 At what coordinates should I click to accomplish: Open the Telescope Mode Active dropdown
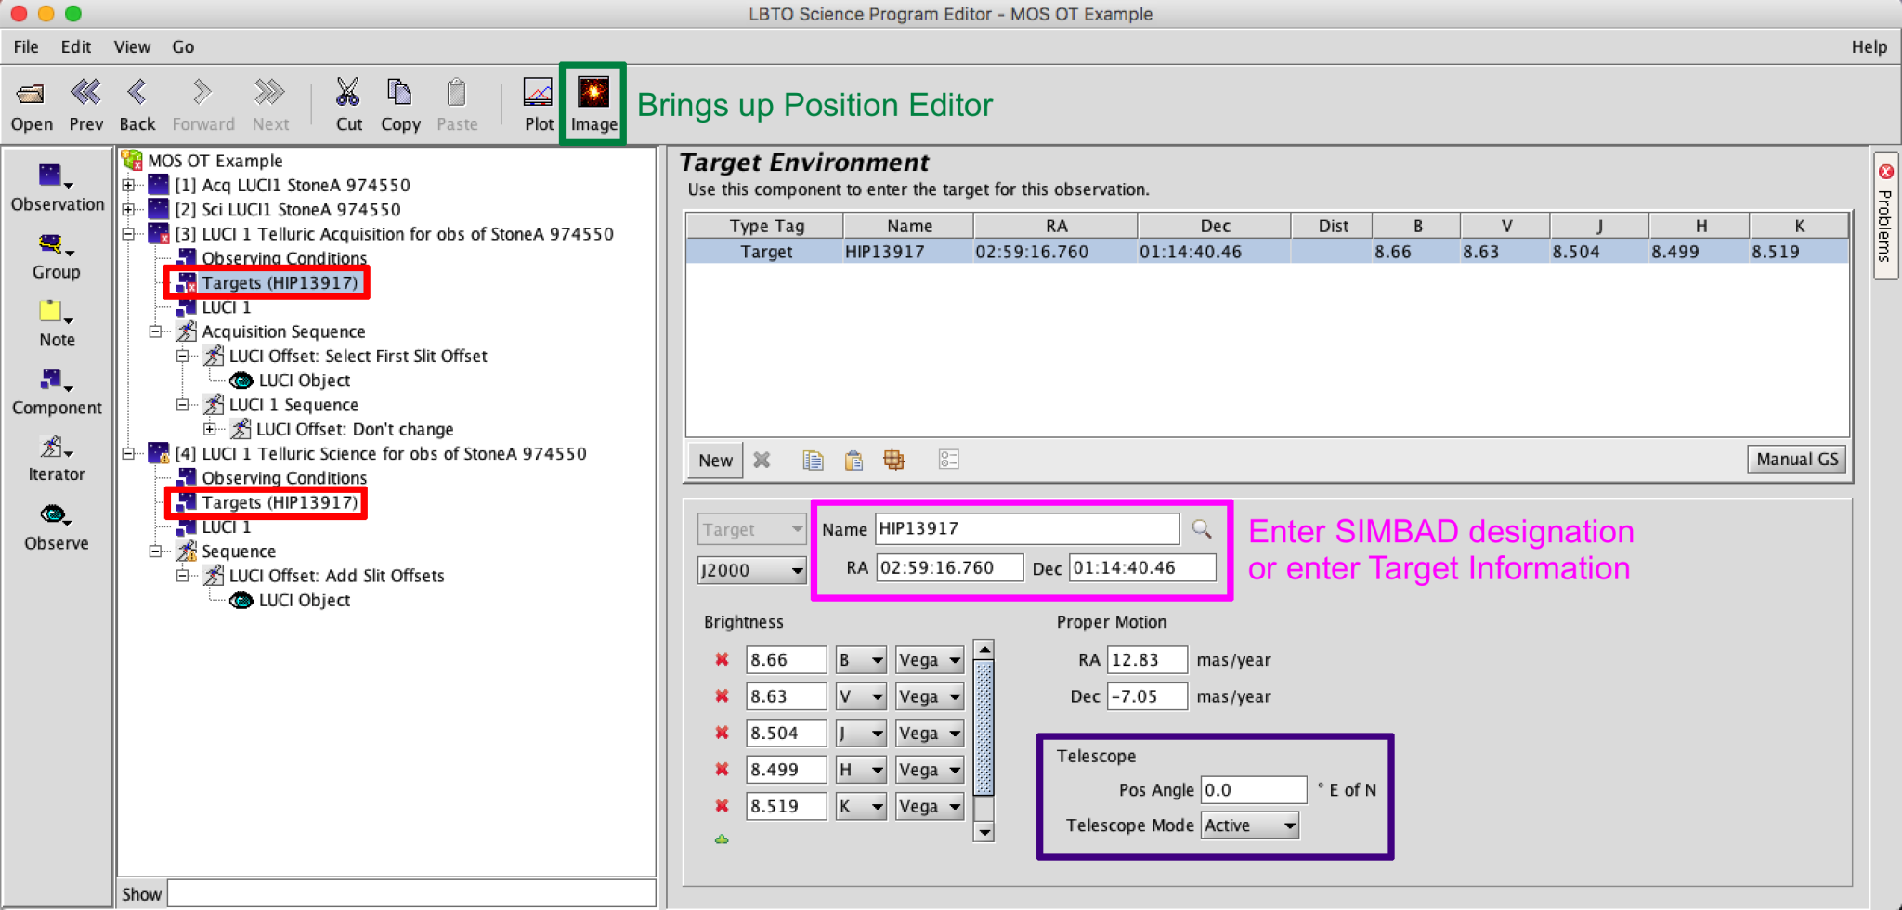(x=1250, y=825)
